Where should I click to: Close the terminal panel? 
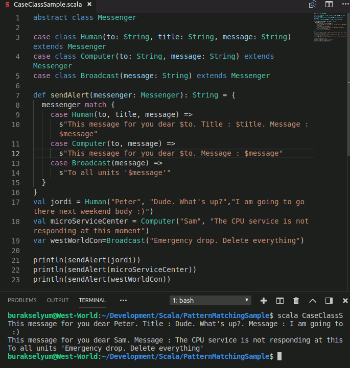point(345,301)
